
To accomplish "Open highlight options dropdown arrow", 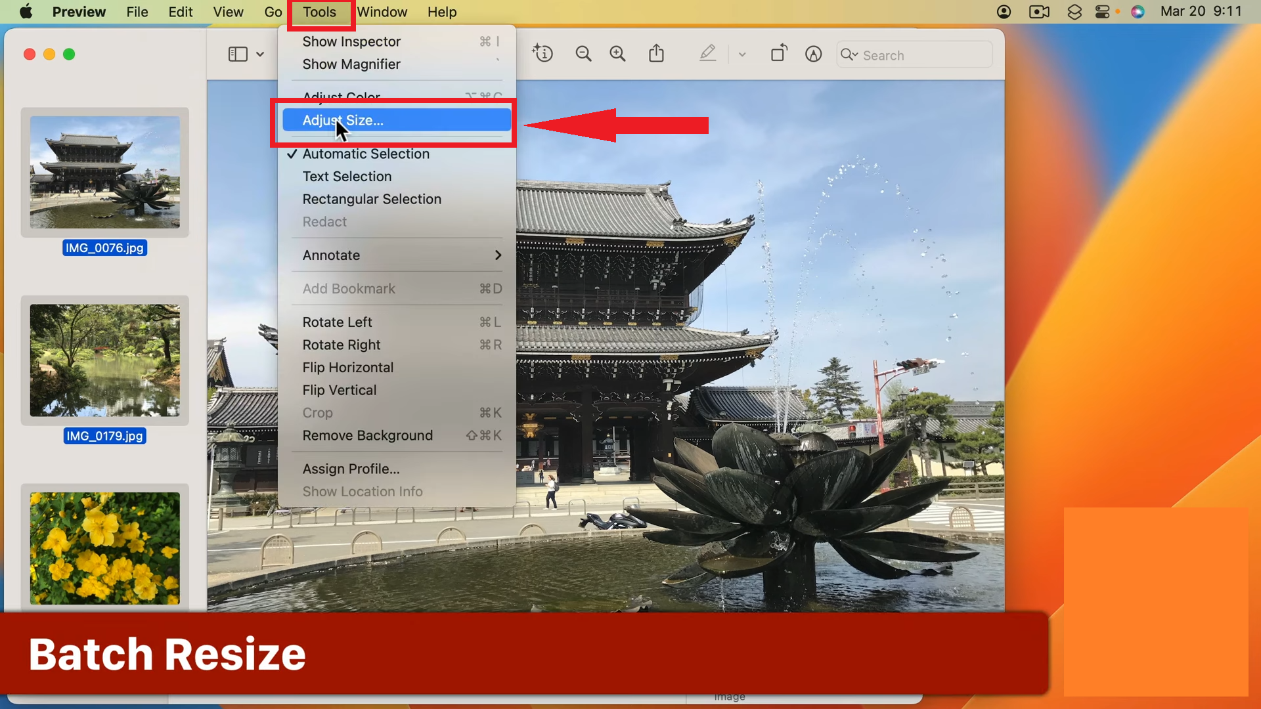I will coord(742,54).
